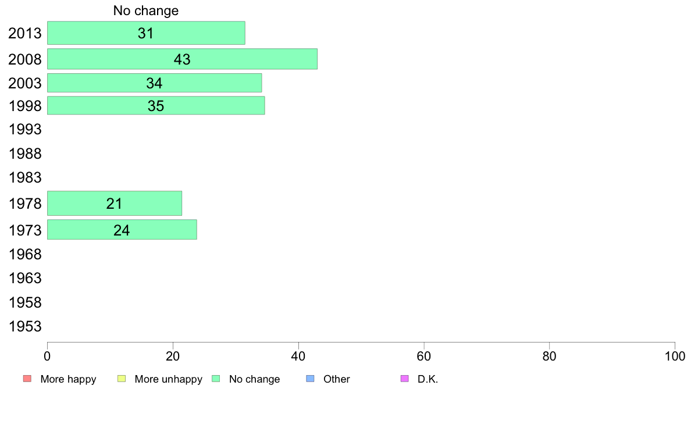Select the 2013 bar showing 31
This screenshot has height=428, width=691.
click(146, 33)
